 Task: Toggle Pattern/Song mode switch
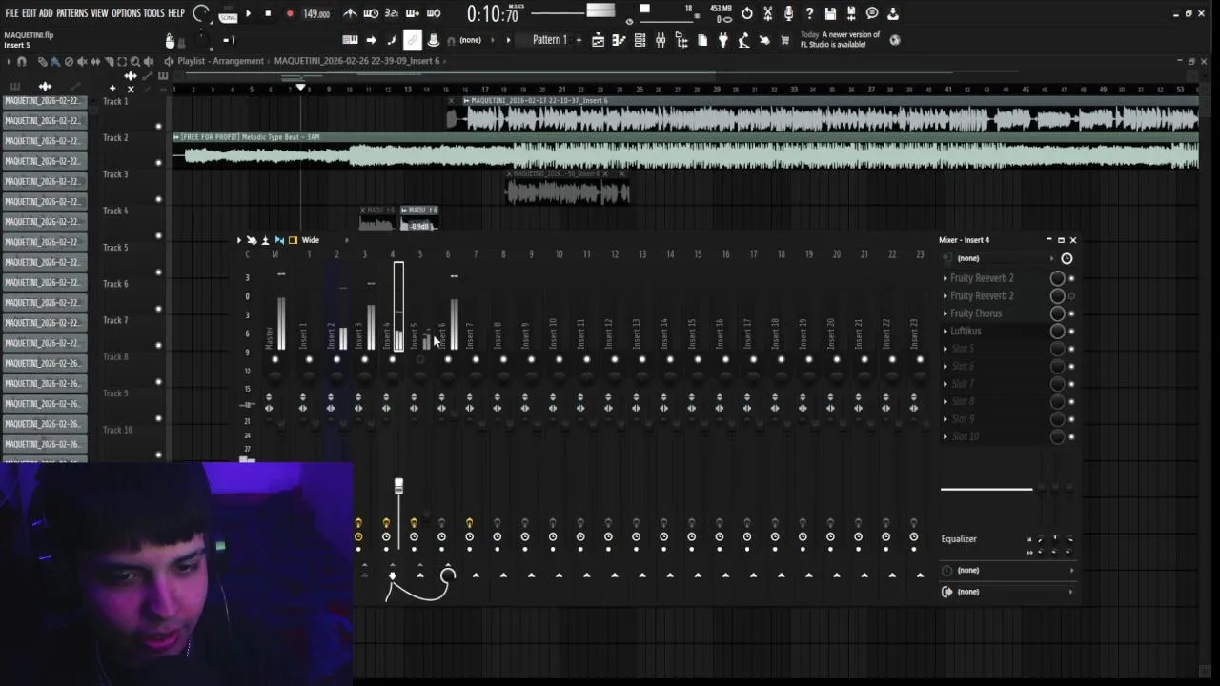tap(228, 14)
